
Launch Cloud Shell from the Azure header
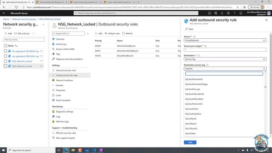pyautogui.click(x=210, y=13)
